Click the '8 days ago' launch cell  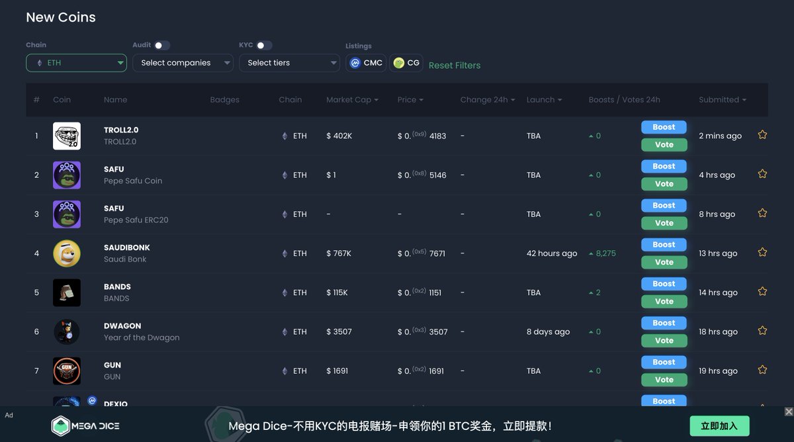548,331
